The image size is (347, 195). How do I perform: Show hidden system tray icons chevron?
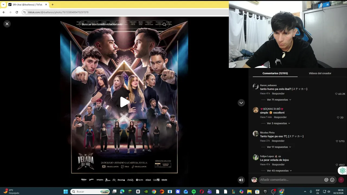[305, 191]
